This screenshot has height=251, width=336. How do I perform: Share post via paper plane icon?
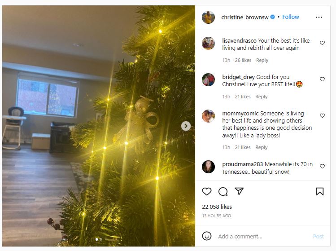239,191
